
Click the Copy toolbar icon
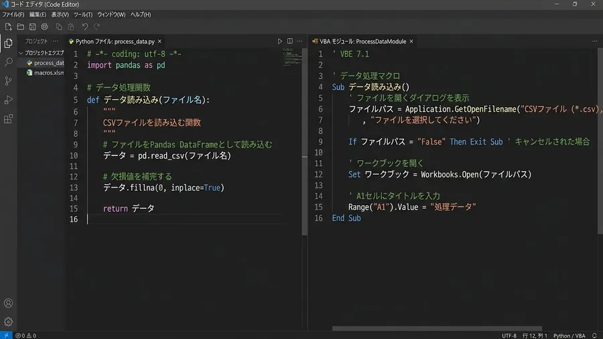[59, 27]
